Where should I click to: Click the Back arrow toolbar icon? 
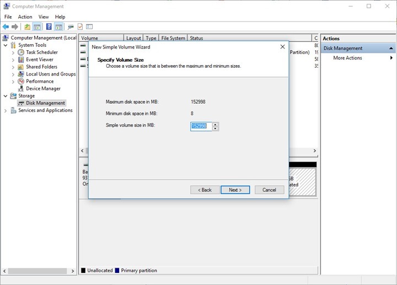point(6,26)
